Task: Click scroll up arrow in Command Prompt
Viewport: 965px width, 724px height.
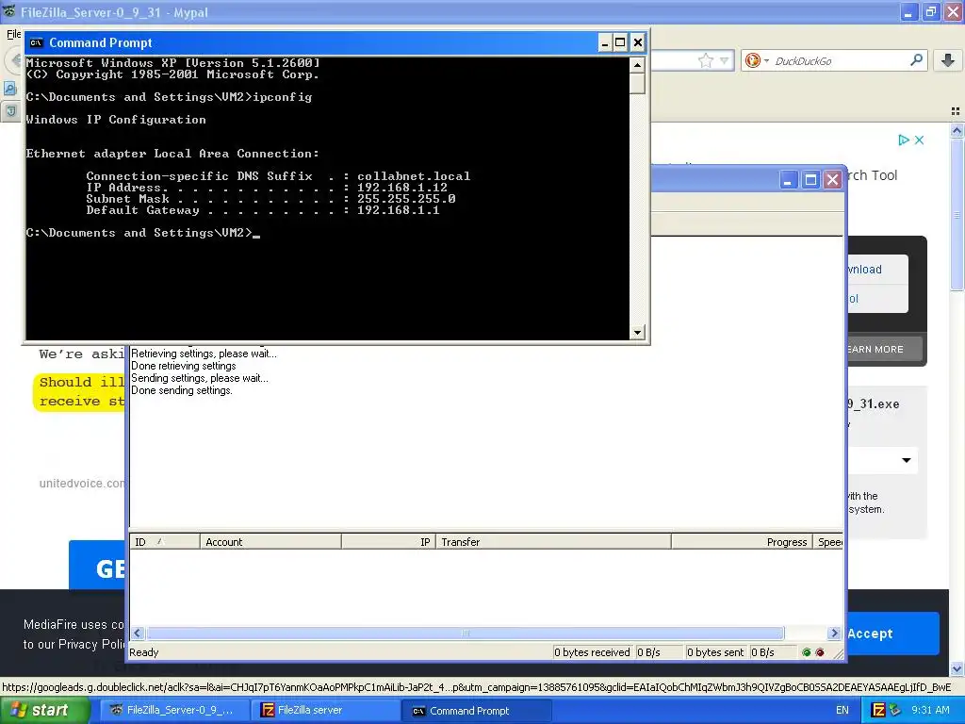Action: click(x=637, y=65)
